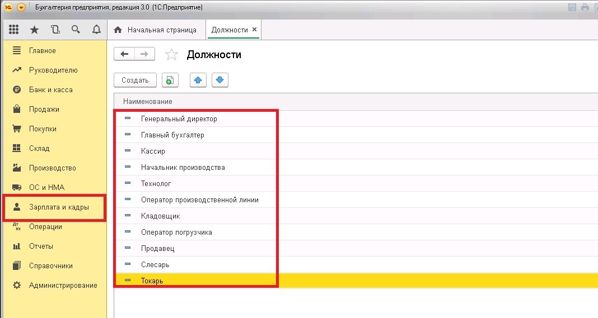Screen dimensions: 598x318
Task: Click the item icon beside Слесарь
Action: pyautogui.click(x=128, y=264)
